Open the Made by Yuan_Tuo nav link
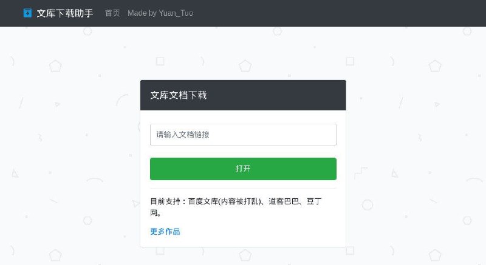 [160, 13]
